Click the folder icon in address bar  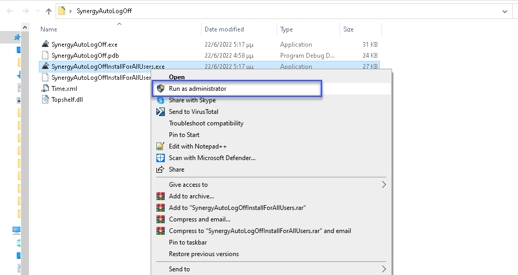click(x=62, y=11)
